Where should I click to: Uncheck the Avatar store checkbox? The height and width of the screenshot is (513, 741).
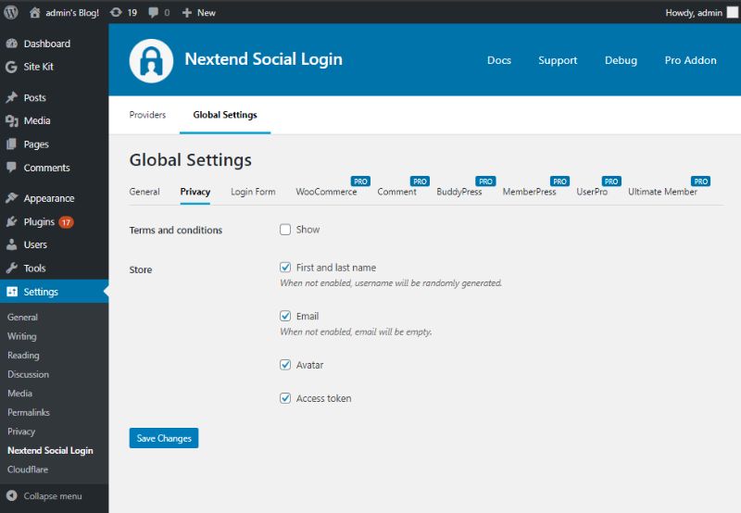pyautogui.click(x=285, y=365)
